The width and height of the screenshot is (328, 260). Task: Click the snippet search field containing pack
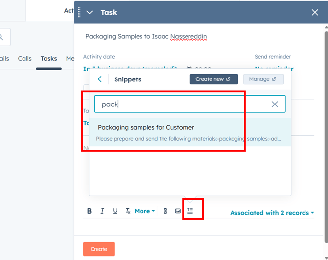click(181, 104)
